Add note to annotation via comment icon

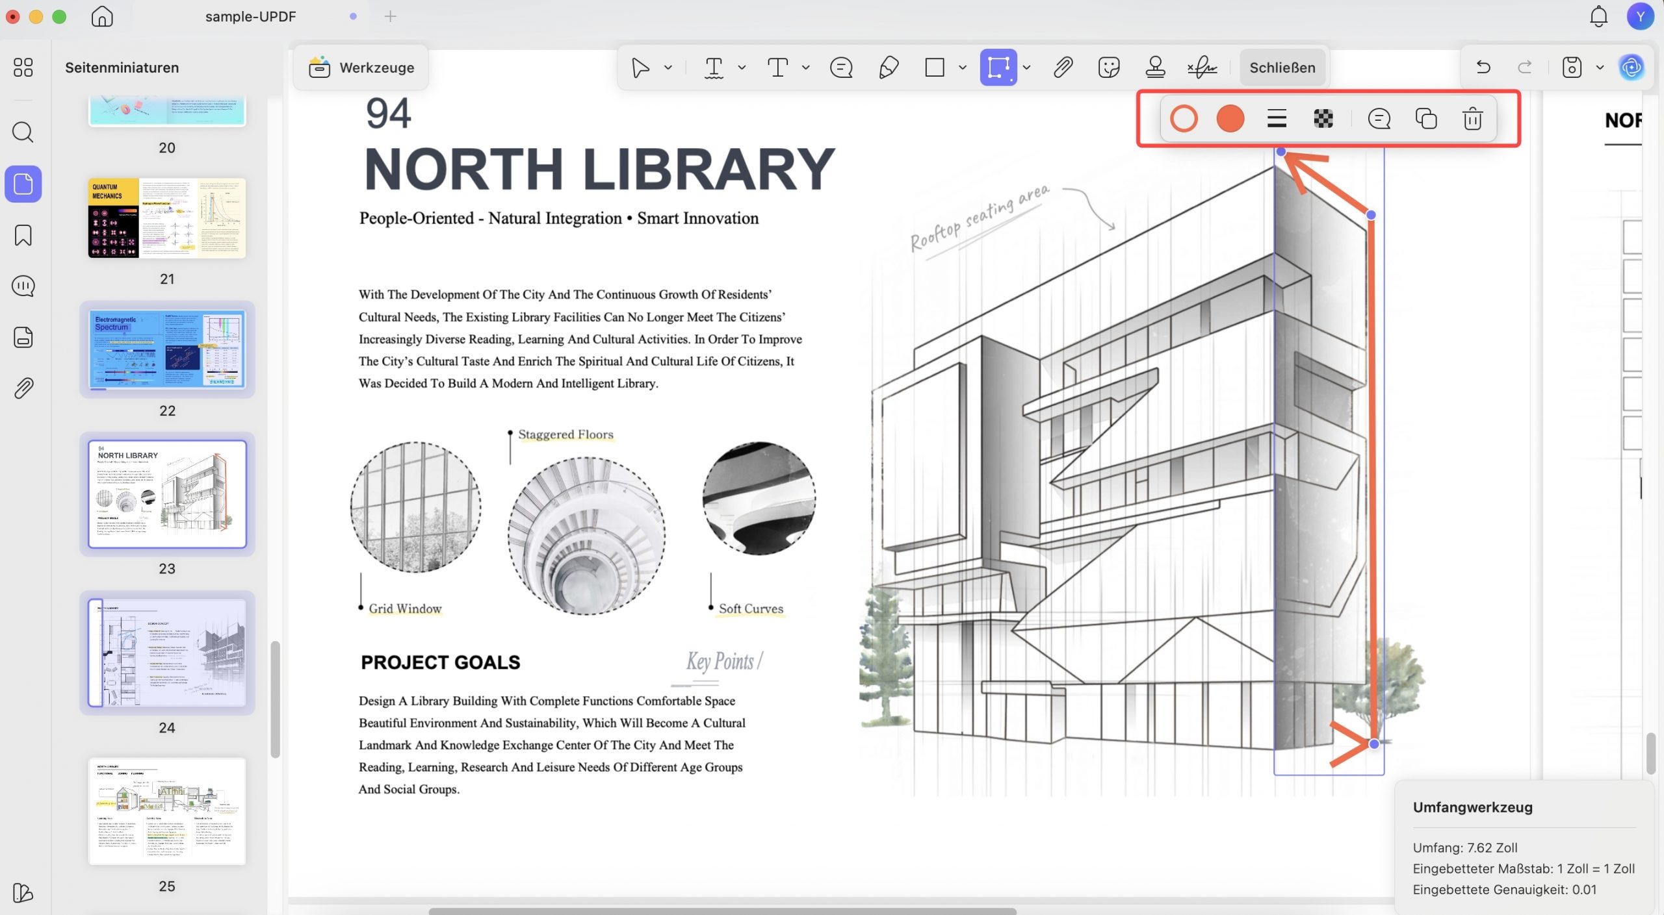click(1379, 119)
